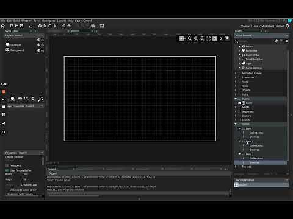Open the Build menu
Screen dimensions: 293x219
[16, 21]
